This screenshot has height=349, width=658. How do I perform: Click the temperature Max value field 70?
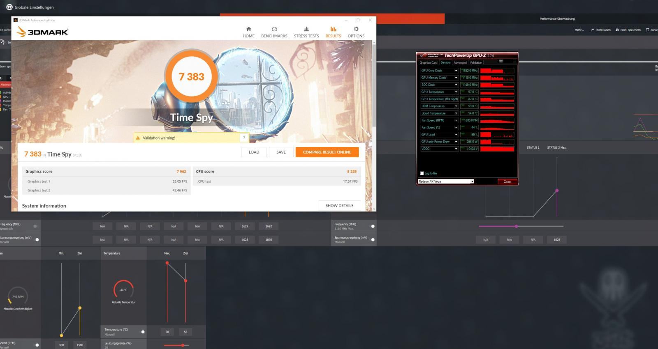pos(167,332)
